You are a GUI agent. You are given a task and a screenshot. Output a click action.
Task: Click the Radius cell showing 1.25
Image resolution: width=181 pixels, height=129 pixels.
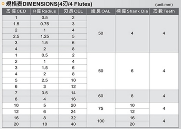tap(44, 36)
